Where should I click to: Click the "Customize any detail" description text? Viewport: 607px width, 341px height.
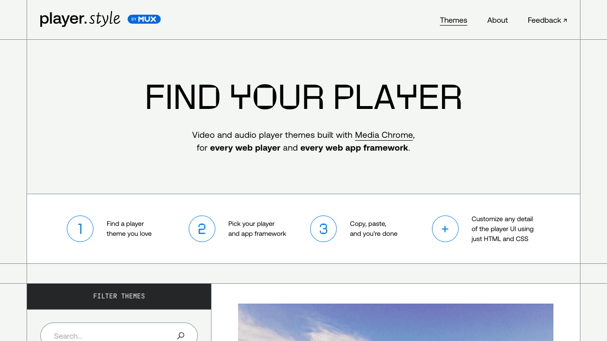coord(502,229)
